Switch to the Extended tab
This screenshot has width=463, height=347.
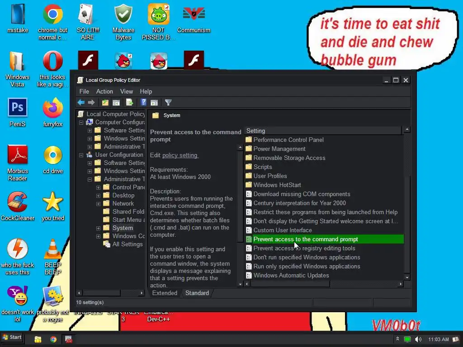pos(165,293)
